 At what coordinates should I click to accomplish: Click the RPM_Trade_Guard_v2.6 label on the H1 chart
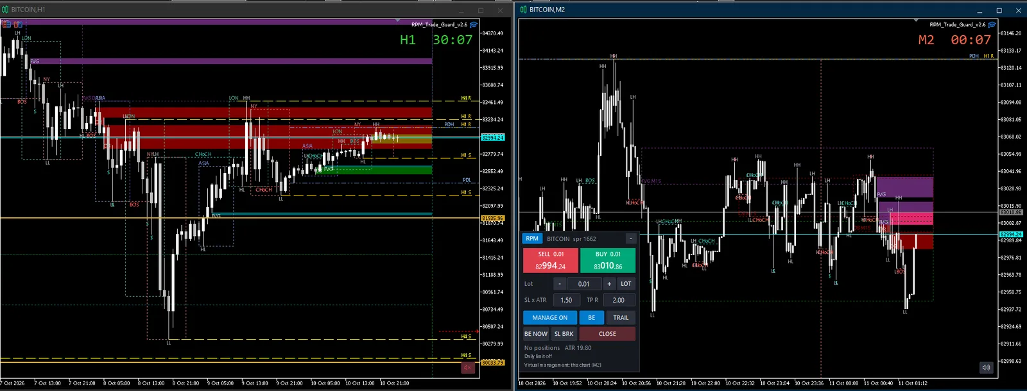pos(439,24)
